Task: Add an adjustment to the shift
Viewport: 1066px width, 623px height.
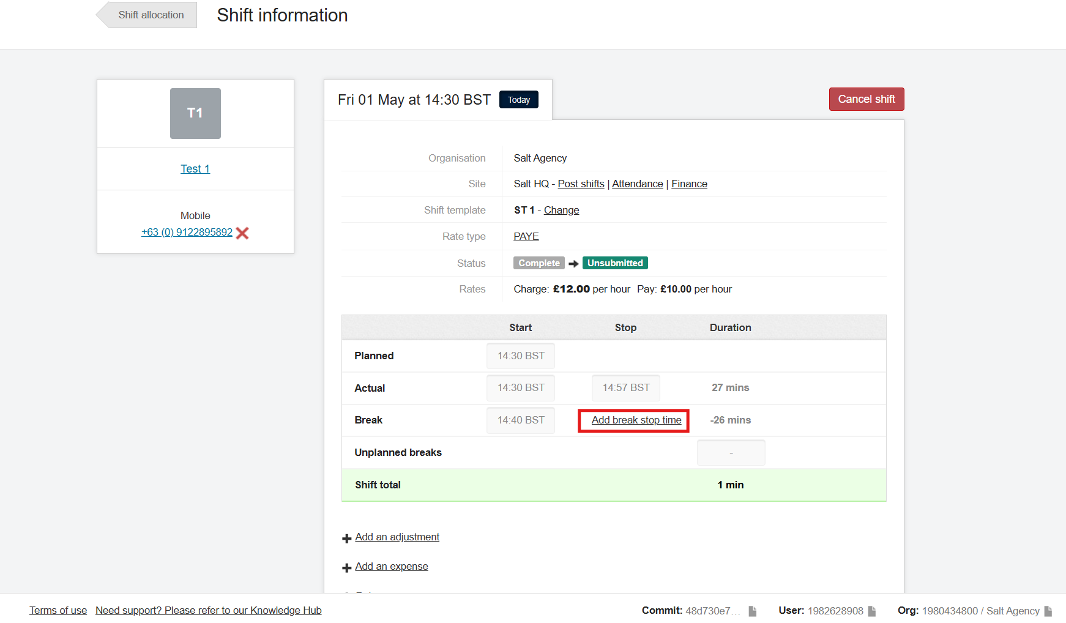Action: [397, 537]
